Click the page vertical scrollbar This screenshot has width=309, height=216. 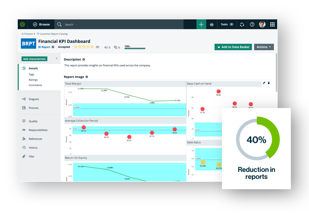(276, 73)
